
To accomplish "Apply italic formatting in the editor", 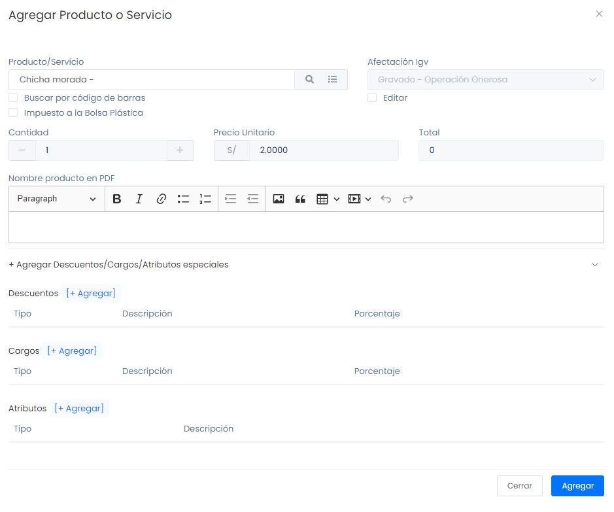I will (139, 199).
